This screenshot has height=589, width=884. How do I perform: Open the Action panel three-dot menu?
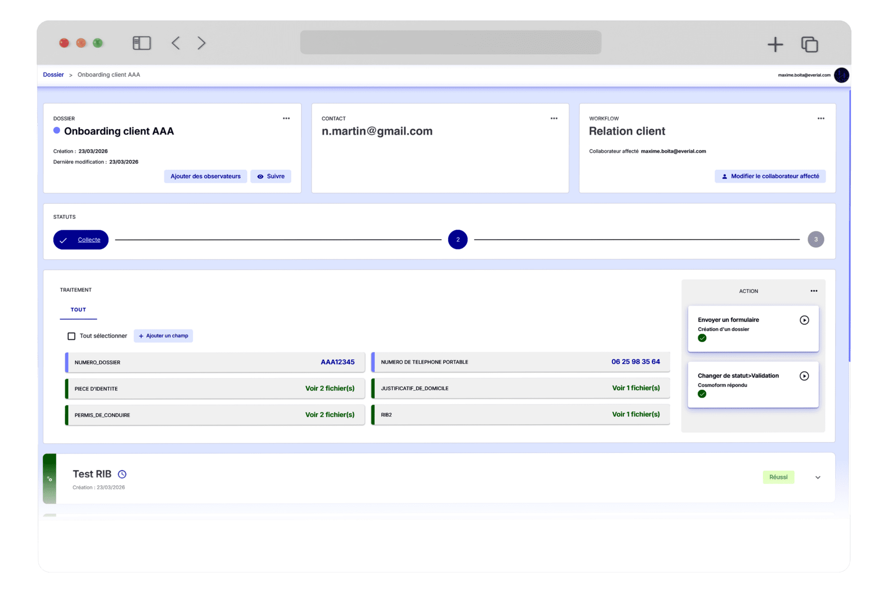click(814, 291)
